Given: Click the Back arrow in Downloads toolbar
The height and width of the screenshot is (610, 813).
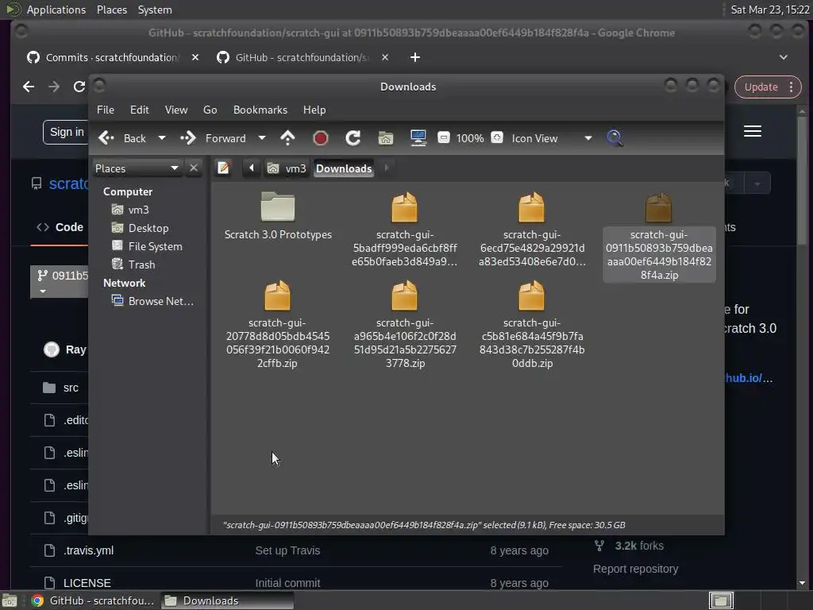Looking at the screenshot, I should [x=122, y=138].
